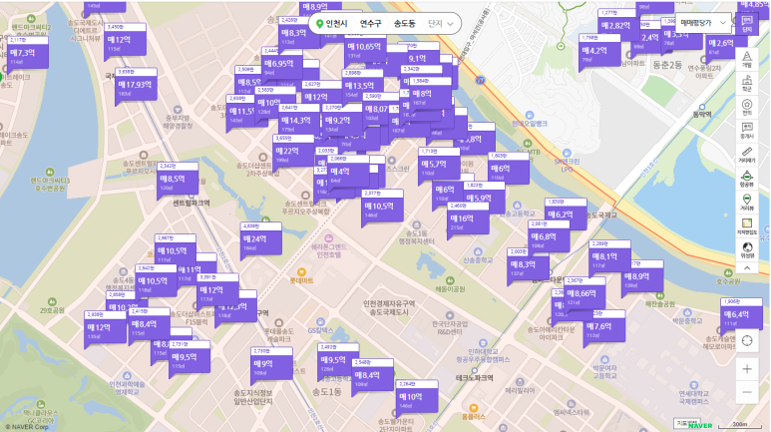Open the 매6.95억 94㎡ listing marker
The height and width of the screenshot is (432, 771).
click(282, 64)
